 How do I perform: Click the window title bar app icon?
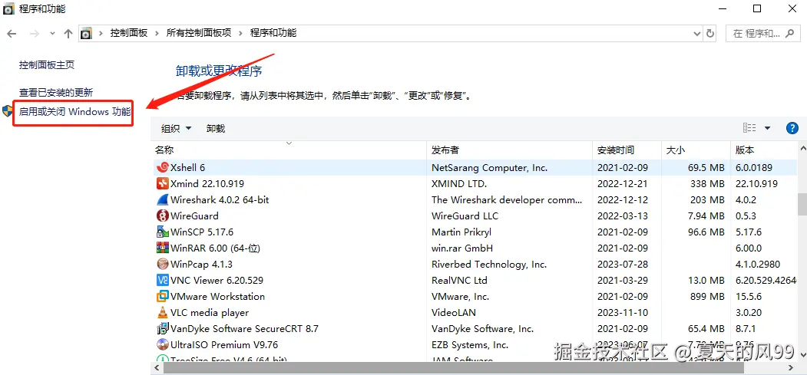[8, 9]
